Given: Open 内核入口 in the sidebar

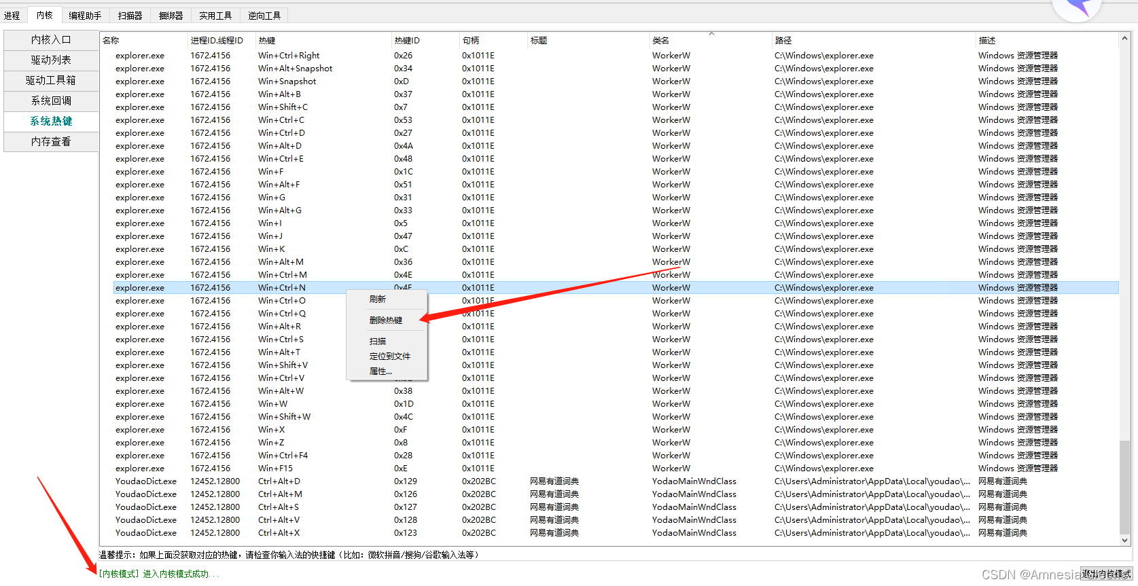Looking at the screenshot, I should pos(51,39).
